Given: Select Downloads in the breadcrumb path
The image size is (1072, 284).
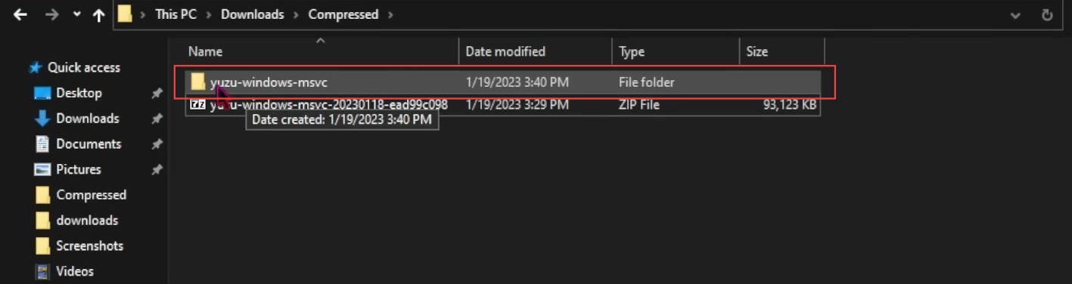Looking at the screenshot, I should [253, 14].
